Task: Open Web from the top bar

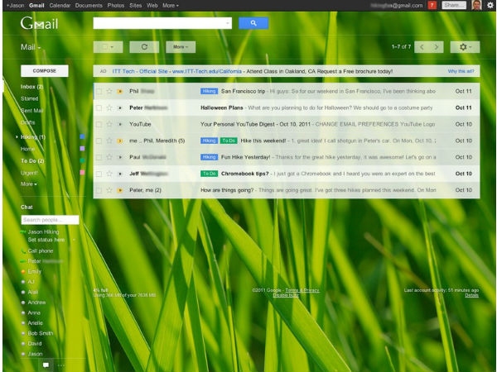Action: coord(152,6)
